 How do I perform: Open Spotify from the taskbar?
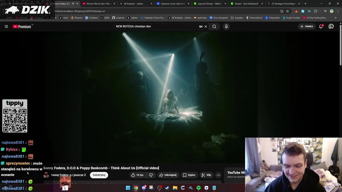[x=199, y=188]
